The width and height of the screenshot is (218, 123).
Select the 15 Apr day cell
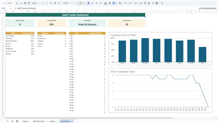click(77, 72)
